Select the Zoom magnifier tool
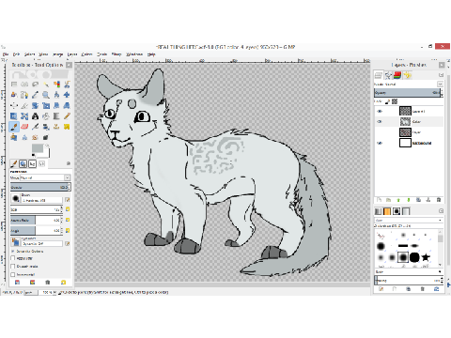This screenshot has width=451, height=338. [x=46, y=95]
